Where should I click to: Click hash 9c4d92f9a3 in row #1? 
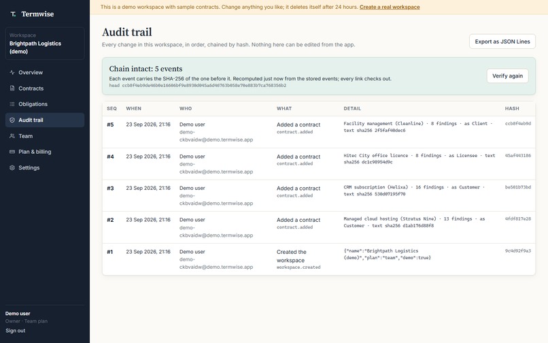tap(518, 250)
